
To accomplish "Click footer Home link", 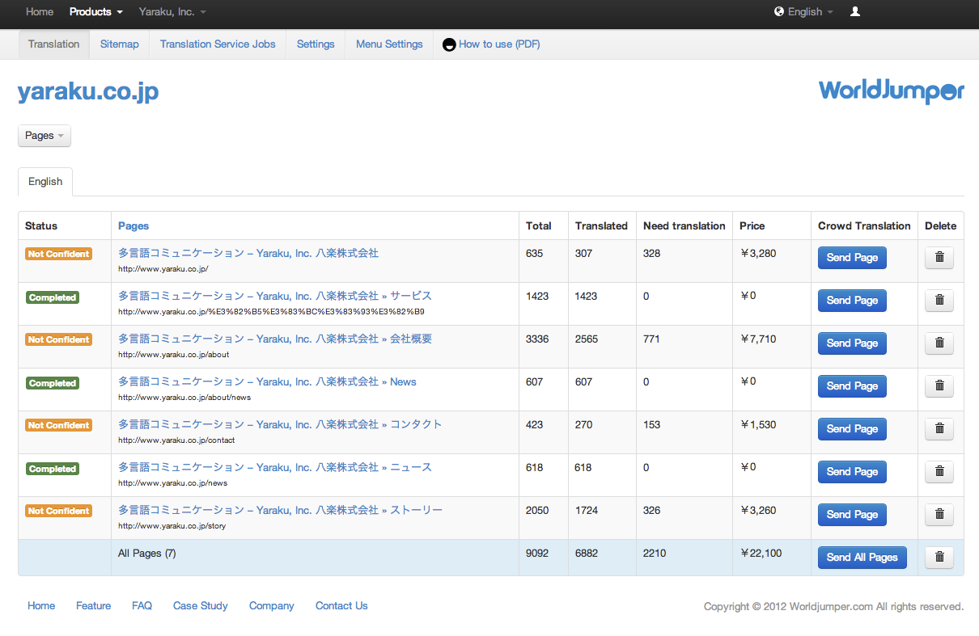I will click(x=41, y=606).
